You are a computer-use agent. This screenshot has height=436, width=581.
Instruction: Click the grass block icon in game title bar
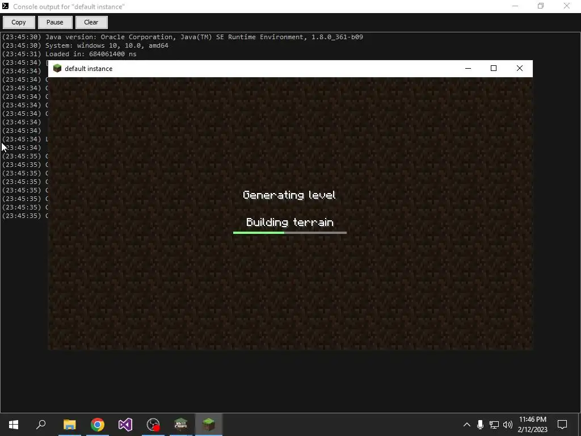click(x=57, y=69)
